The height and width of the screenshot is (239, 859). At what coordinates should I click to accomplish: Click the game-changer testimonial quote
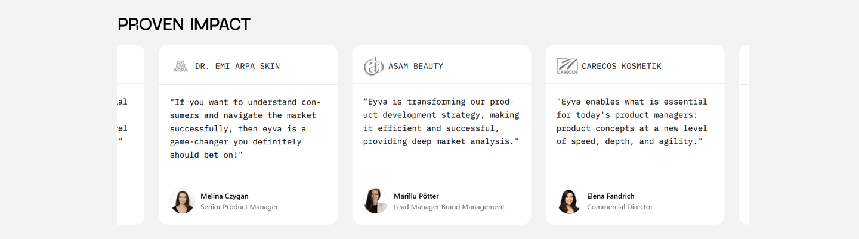(x=245, y=128)
